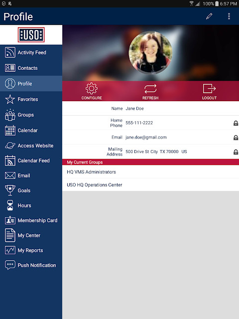This screenshot has width=239, height=319.
Task: Tap Access Website planet icon
Action: 10,146
